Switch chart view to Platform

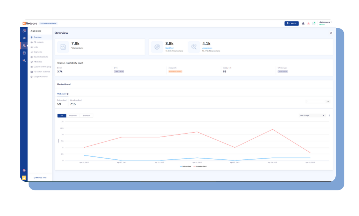pos(73,116)
